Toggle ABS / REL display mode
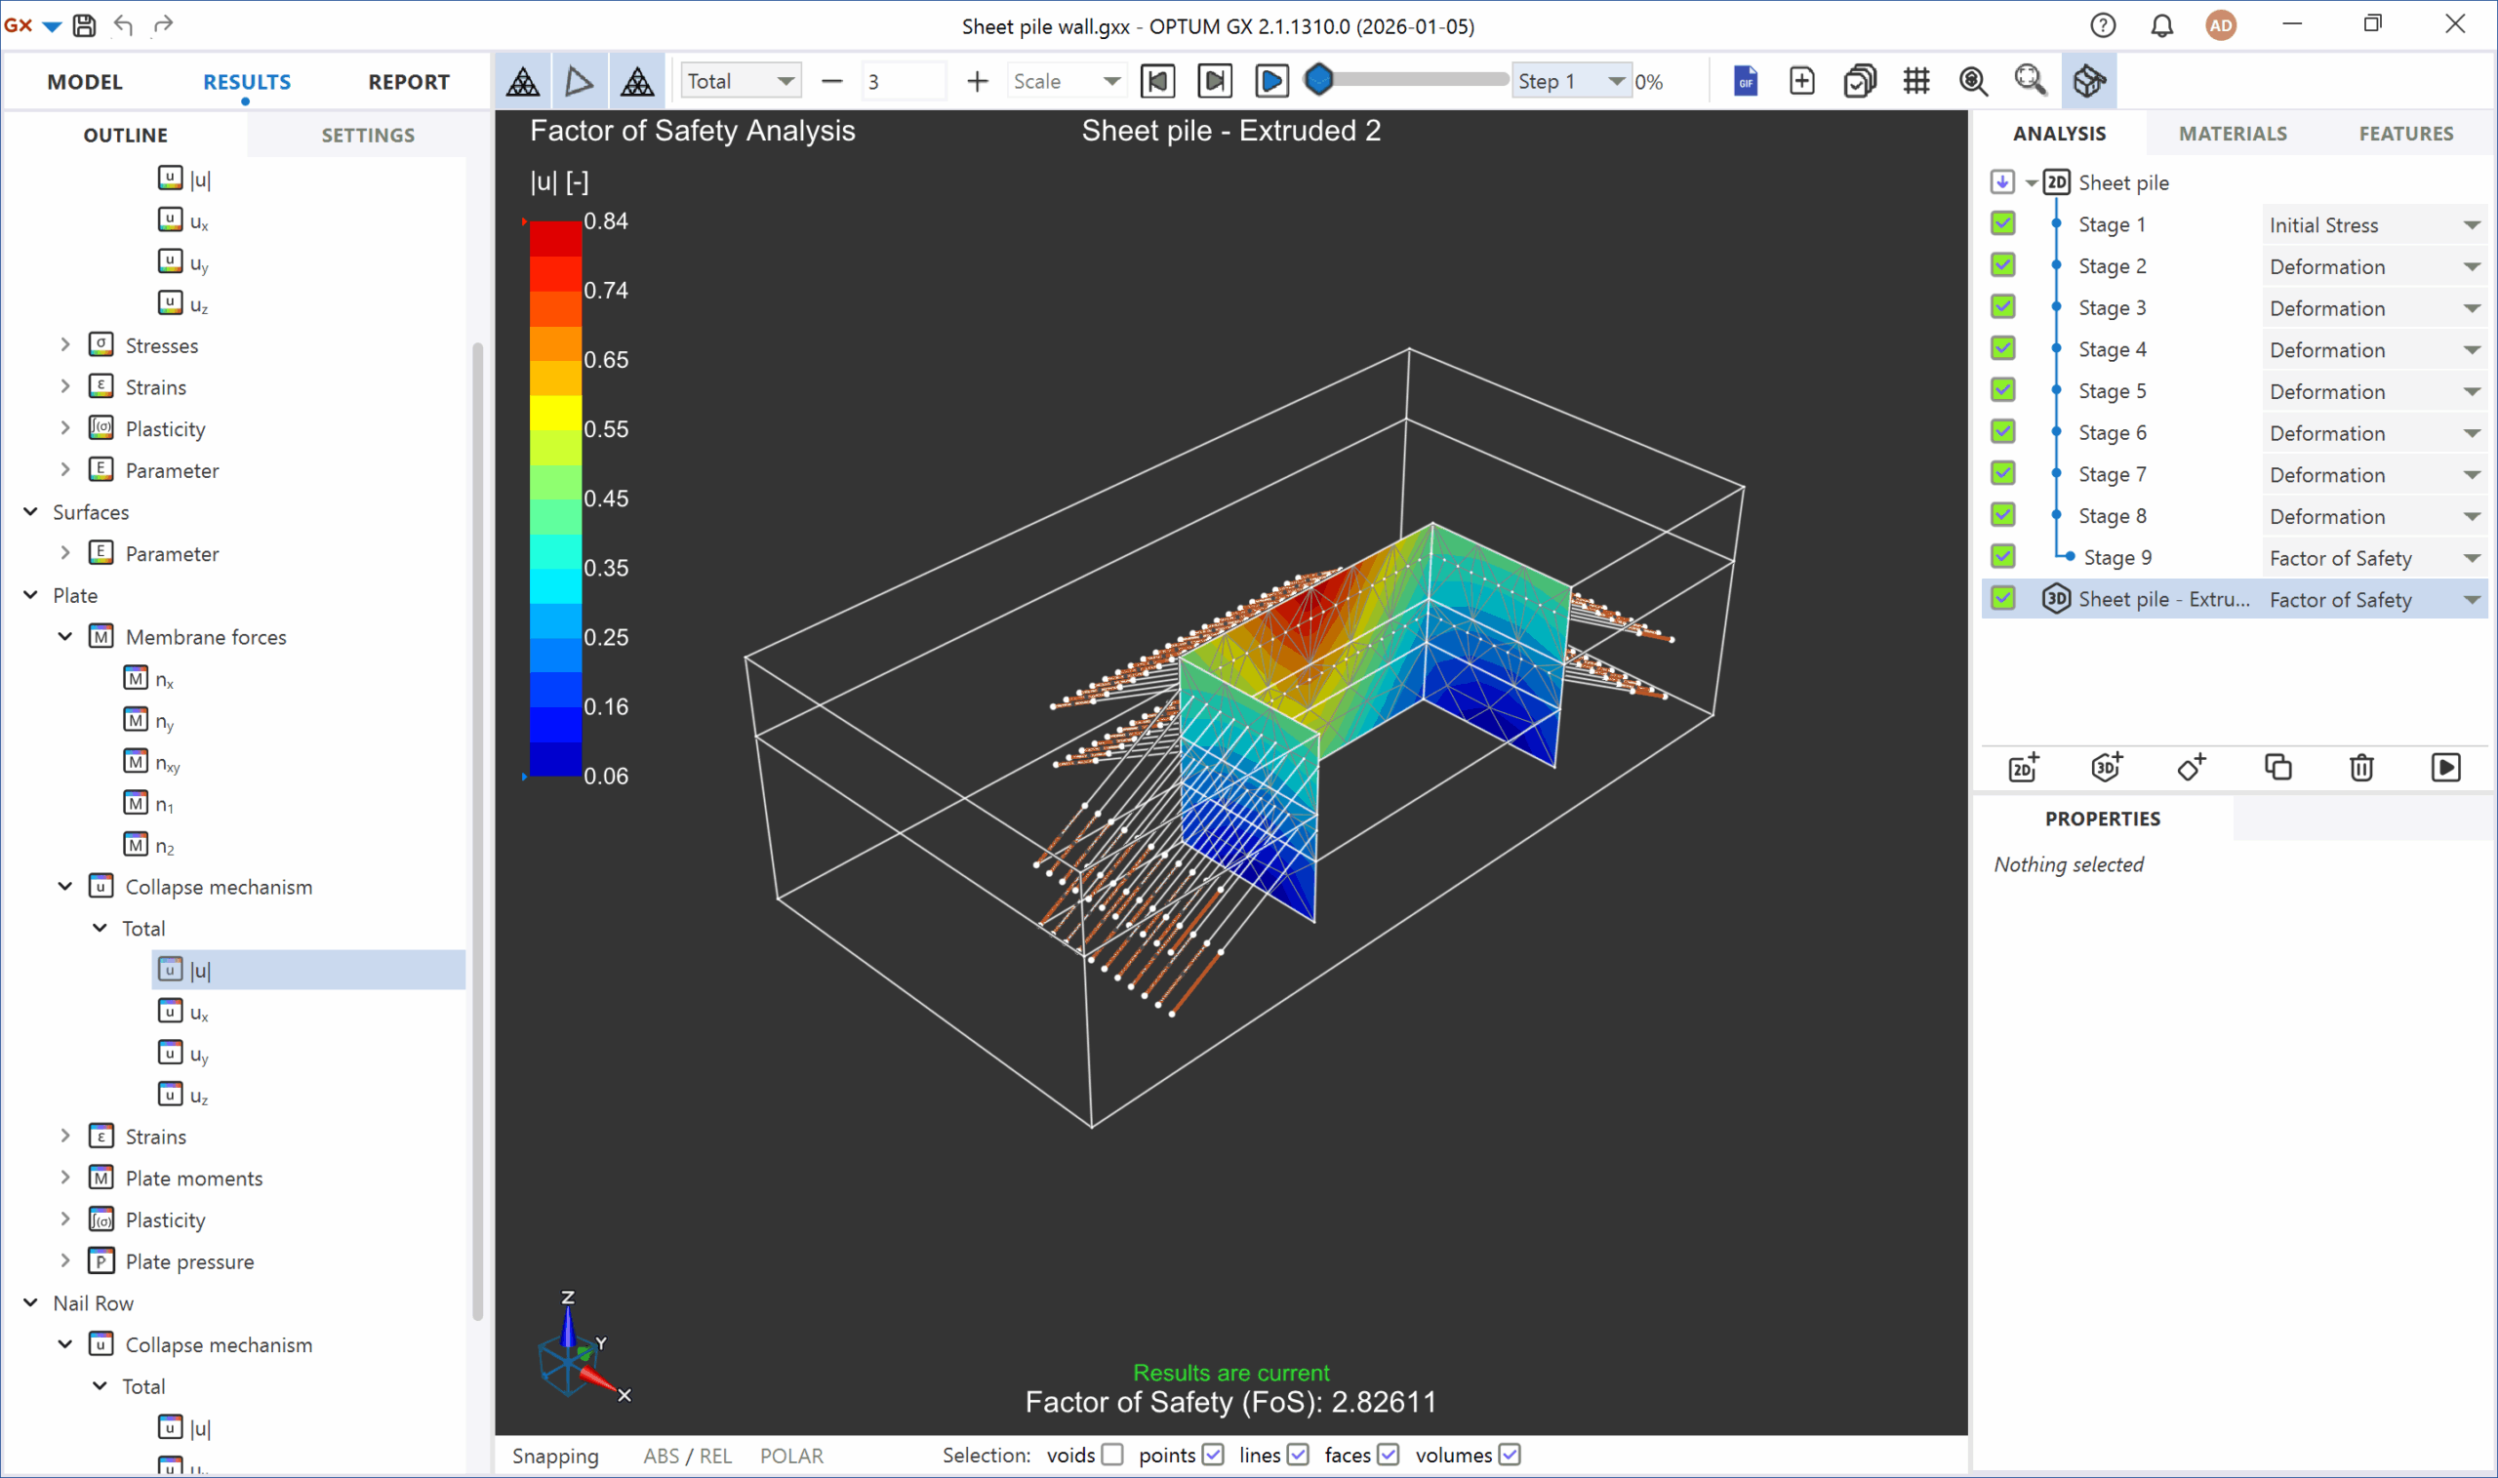2498x1478 pixels. (686, 1454)
